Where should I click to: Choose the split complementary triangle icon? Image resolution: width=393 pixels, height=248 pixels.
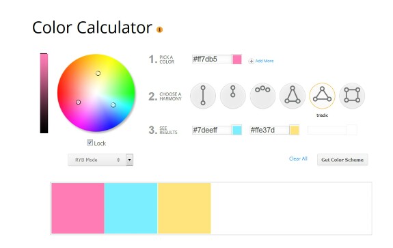pos(293,96)
